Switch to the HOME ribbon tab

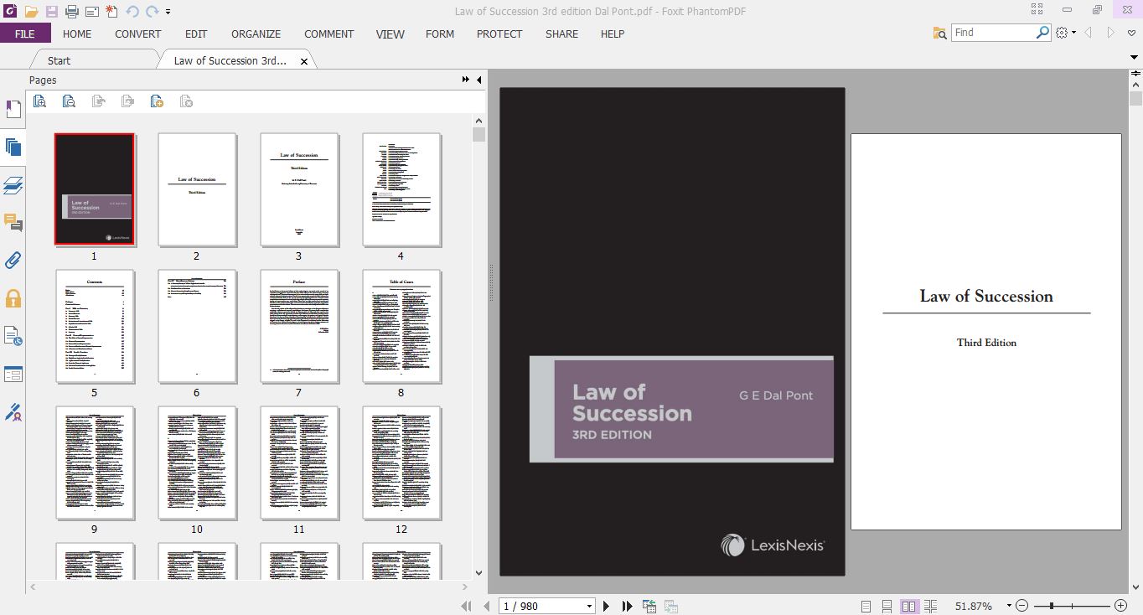(77, 34)
